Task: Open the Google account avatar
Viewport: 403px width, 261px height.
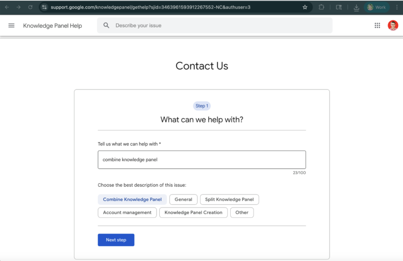Action: click(392, 26)
